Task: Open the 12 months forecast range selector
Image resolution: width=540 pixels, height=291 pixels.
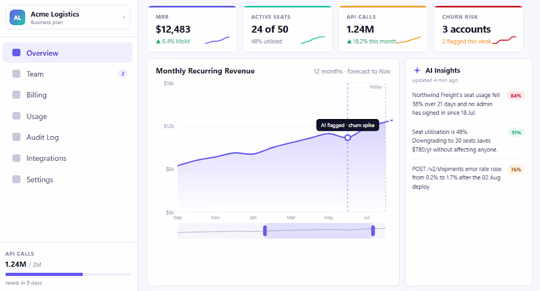Action: click(351, 71)
